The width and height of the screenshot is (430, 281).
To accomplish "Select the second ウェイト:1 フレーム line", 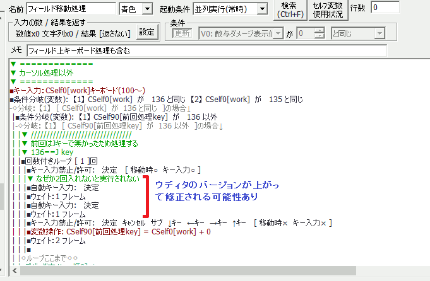I will tap(56, 214).
